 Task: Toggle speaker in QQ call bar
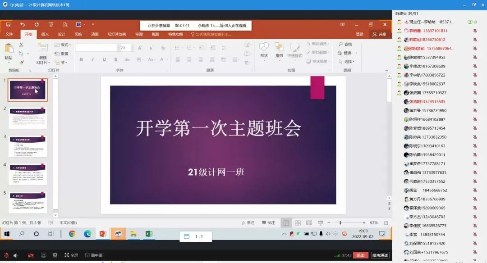click(15, 255)
